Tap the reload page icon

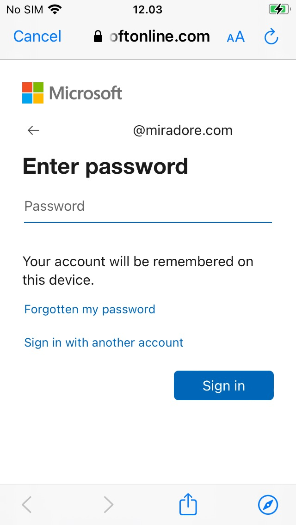click(271, 37)
